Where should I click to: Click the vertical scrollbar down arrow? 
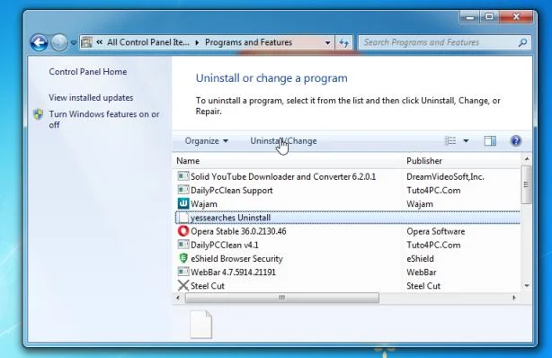[527, 286]
